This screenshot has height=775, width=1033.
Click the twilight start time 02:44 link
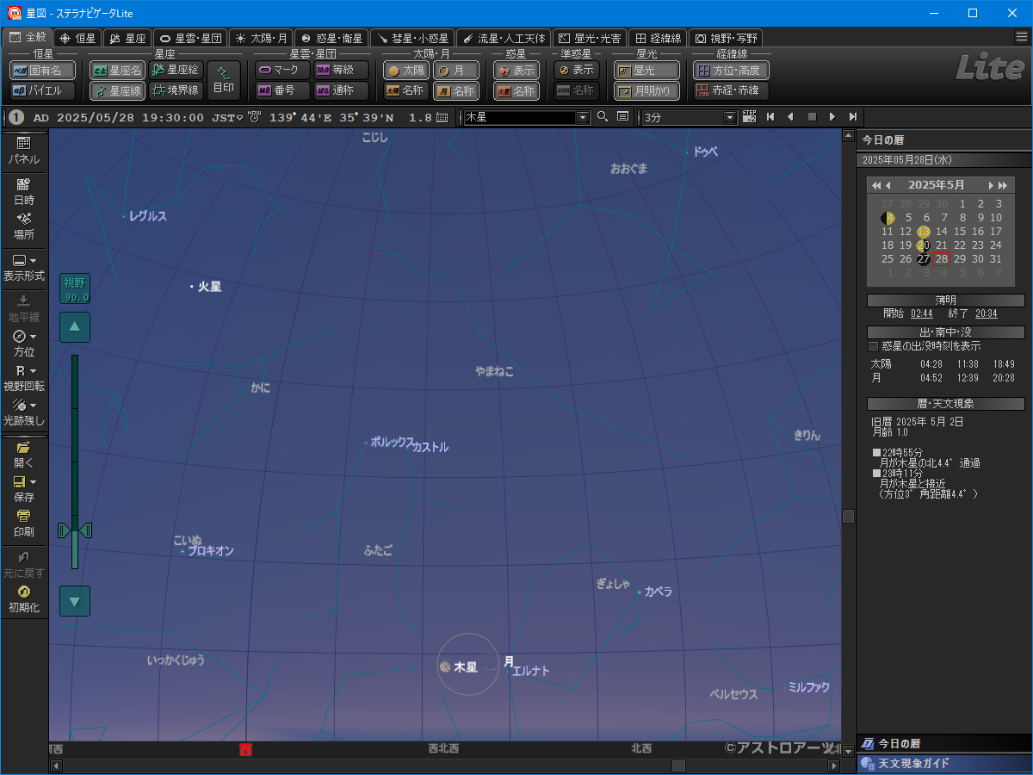pos(921,313)
